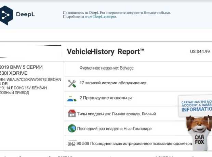212x157 pixels.
Task: Click the Car Fox mascot image
Action: point(199,133)
